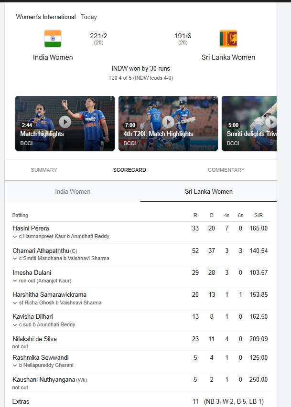Click the India flag icon

53,39
